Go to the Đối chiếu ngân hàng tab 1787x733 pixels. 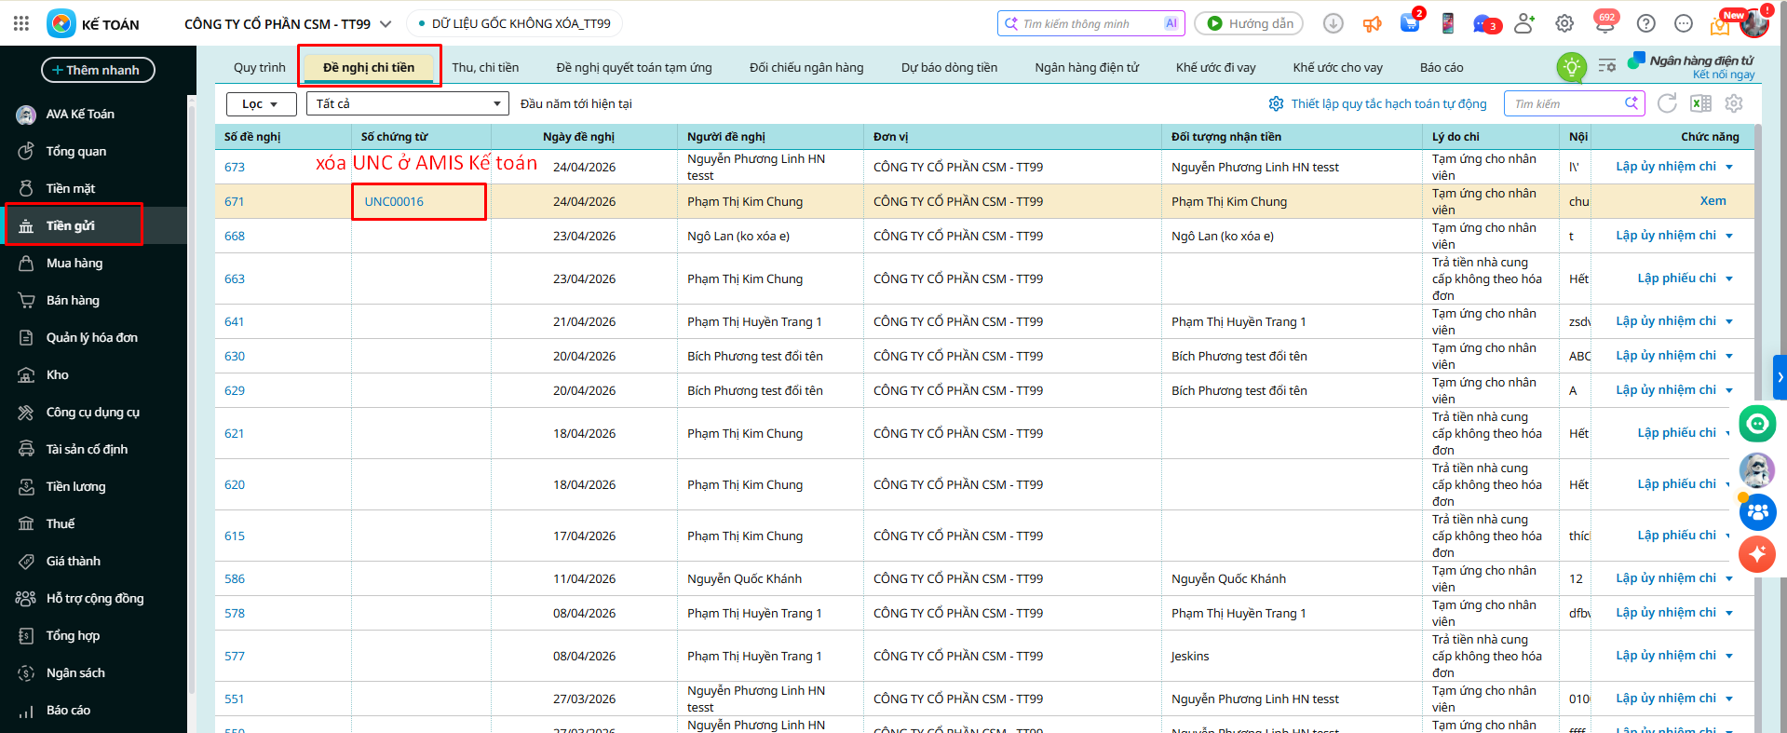point(806,67)
